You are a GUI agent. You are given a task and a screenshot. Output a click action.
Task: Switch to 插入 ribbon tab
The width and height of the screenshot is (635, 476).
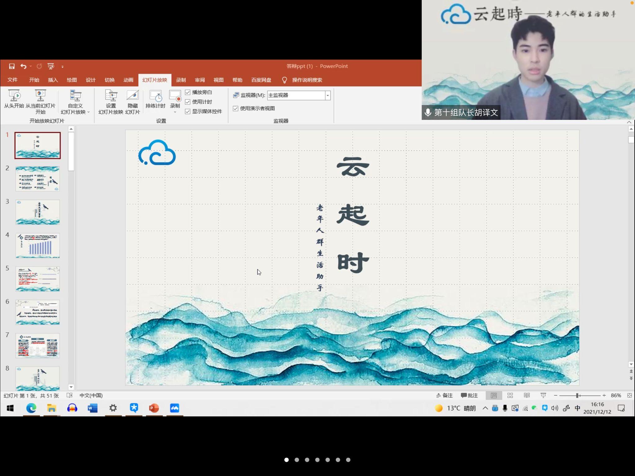click(x=53, y=80)
